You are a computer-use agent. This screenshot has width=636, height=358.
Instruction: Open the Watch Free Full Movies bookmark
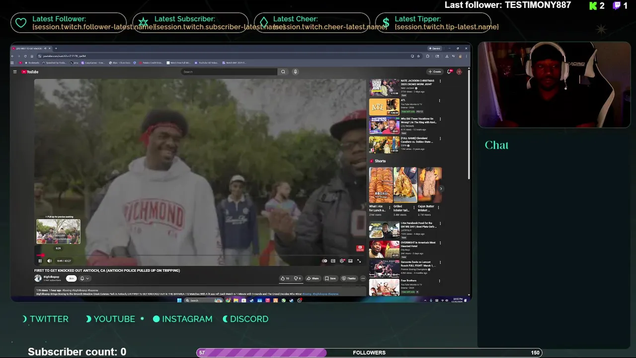click(179, 63)
